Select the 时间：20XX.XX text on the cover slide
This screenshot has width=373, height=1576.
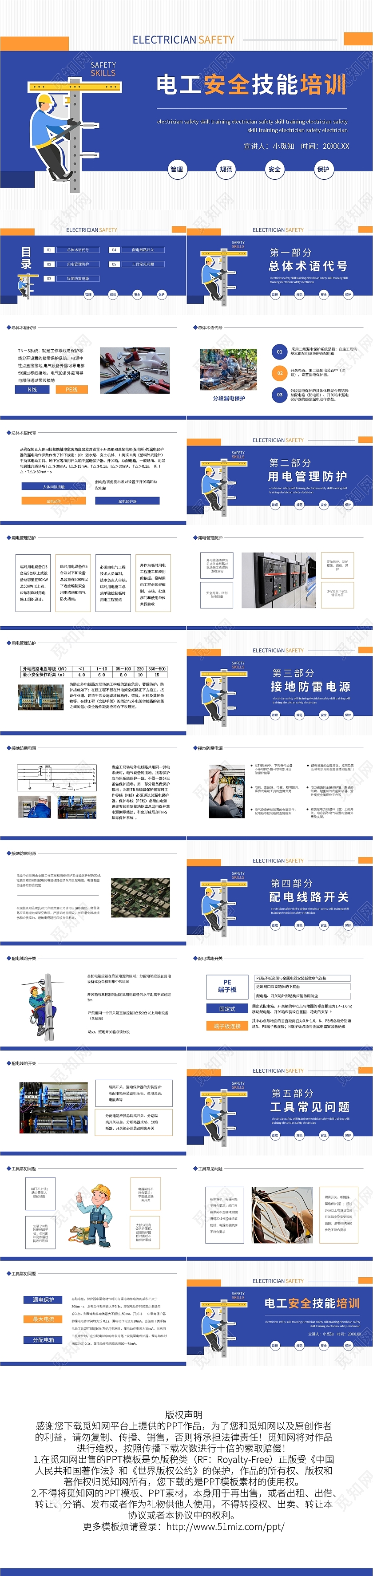pyautogui.click(x=325, y=146)
